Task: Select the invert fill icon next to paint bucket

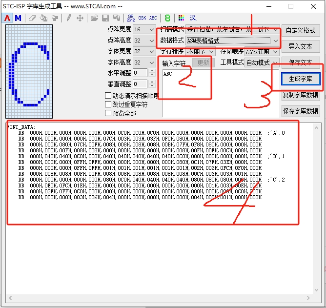Action: tap(55, 18)
